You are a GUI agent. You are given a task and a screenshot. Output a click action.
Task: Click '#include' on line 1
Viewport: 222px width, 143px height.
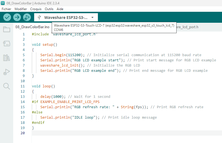click(40, 34)
